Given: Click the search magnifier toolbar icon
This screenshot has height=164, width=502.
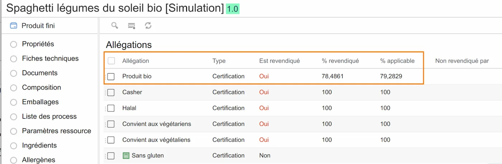Looking at the screenshot, I should point(115,25).
